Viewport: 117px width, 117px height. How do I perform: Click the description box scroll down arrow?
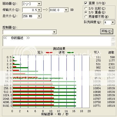click(113, 44)
